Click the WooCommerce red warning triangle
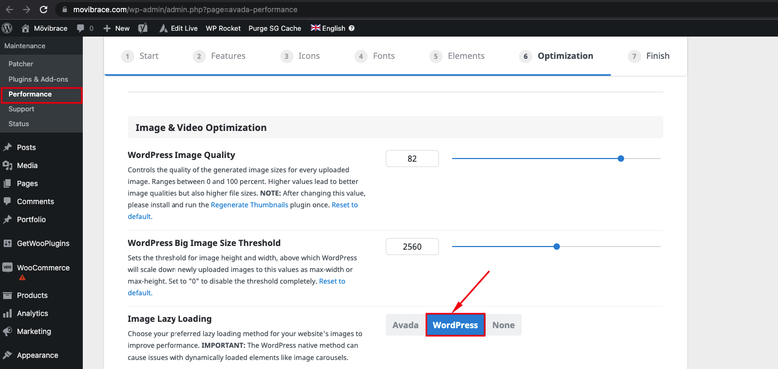This screenshot has height=369, width=778. (22, 278)
